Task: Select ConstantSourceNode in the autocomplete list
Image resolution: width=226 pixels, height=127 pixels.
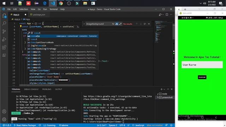Action: coord(63,42)
